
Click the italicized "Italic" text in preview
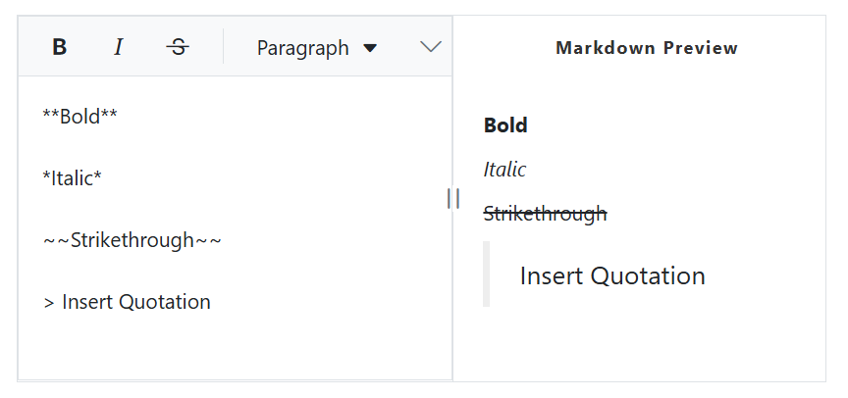click(504, 170)
